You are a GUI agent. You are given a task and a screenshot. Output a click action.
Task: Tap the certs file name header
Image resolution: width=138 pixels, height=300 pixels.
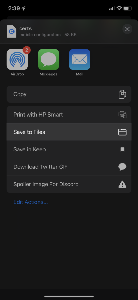(x=26, y=28)
